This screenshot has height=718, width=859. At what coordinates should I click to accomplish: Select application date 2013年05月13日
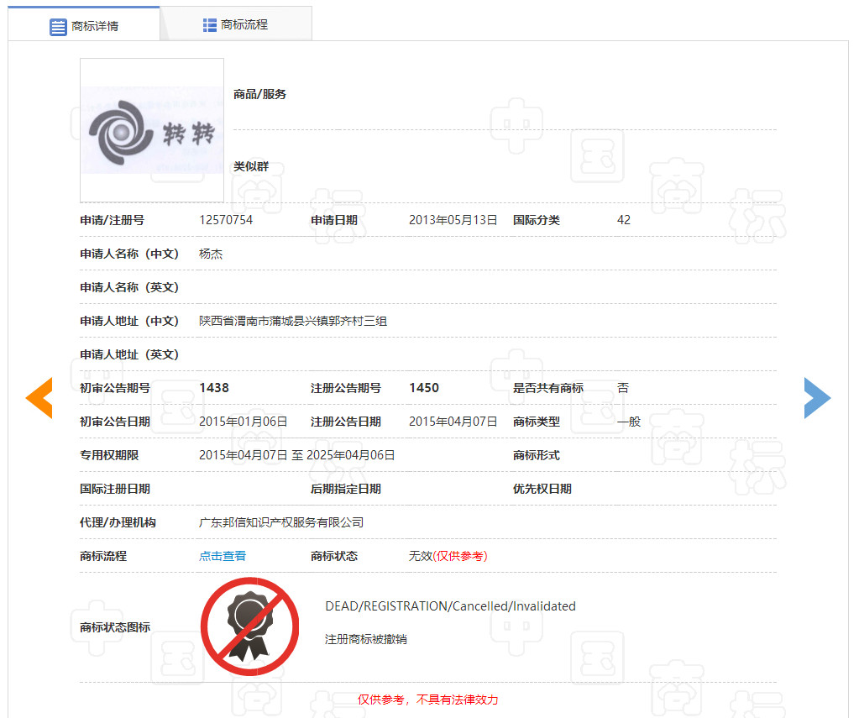(453, 220)
